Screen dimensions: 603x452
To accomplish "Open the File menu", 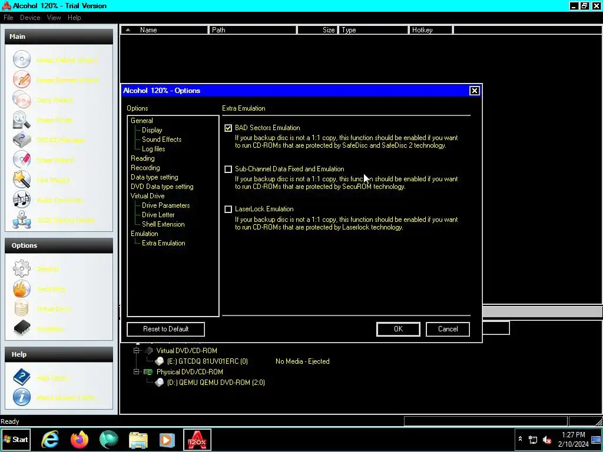I will pyautogui.click(x=8, y=18).
